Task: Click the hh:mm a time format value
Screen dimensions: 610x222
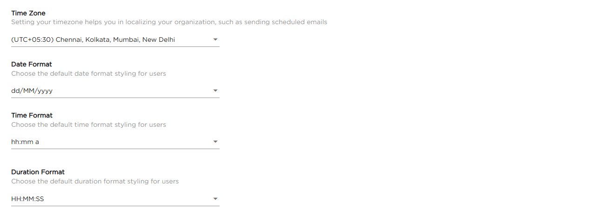Action: click(x=25, y=142)
